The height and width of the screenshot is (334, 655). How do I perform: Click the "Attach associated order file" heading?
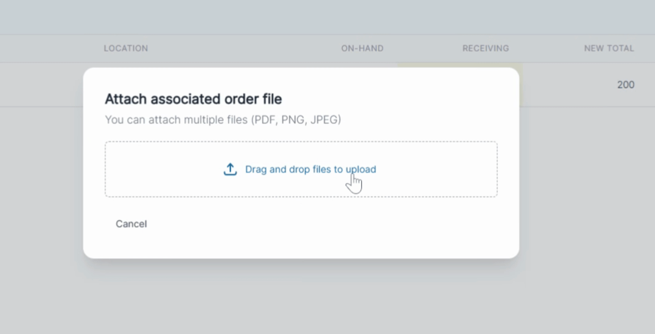click(x=193, y=99)
